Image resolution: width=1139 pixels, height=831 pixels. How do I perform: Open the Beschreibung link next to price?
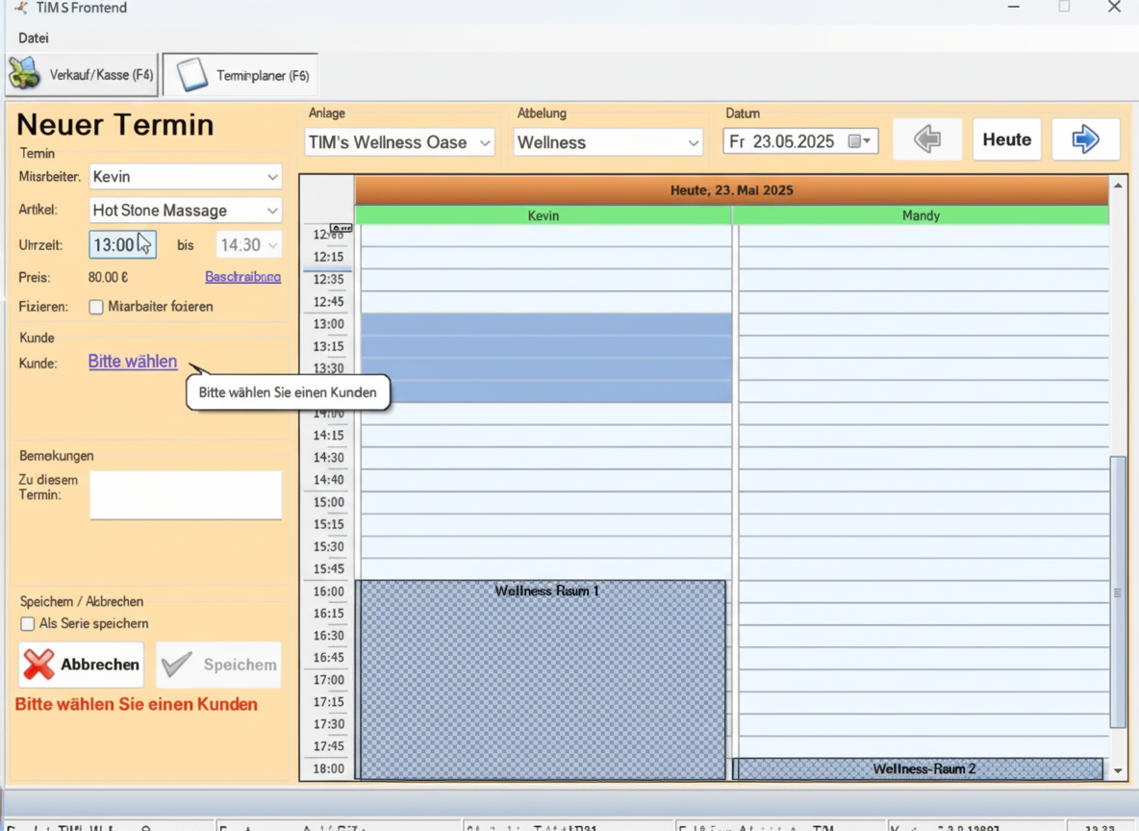(242, 277)
